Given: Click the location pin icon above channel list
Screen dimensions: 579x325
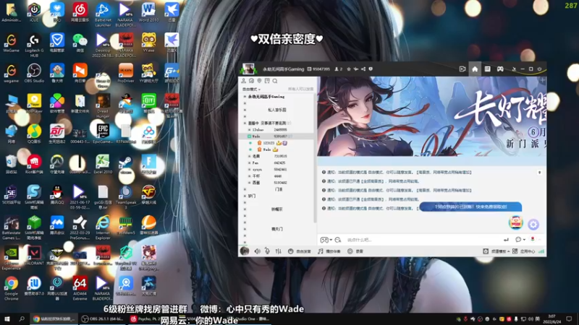Looking at the screenshot, I should [x=259, y=81].
